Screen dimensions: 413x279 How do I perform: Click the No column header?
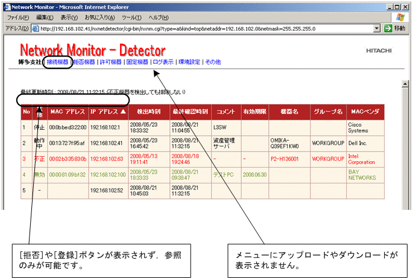point(27,112)
